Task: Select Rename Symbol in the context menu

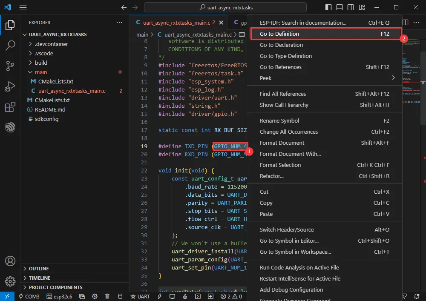Action: (x=279, y=120)
